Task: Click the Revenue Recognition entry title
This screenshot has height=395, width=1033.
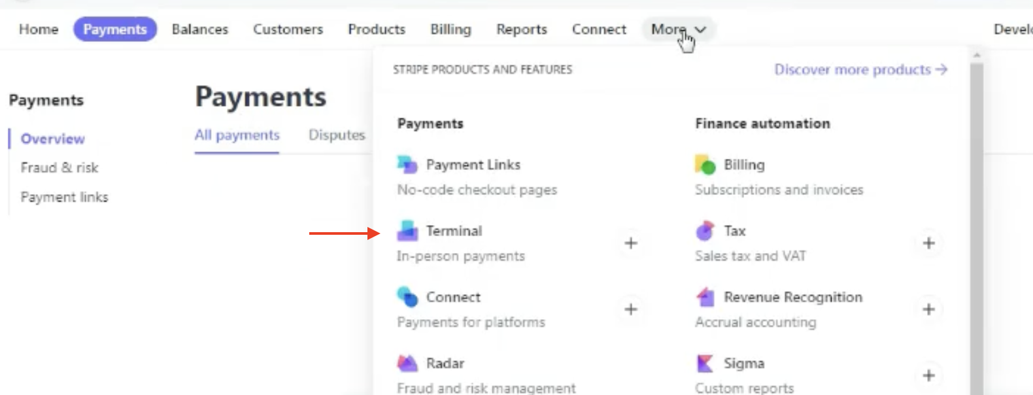Action: point(793,297)
